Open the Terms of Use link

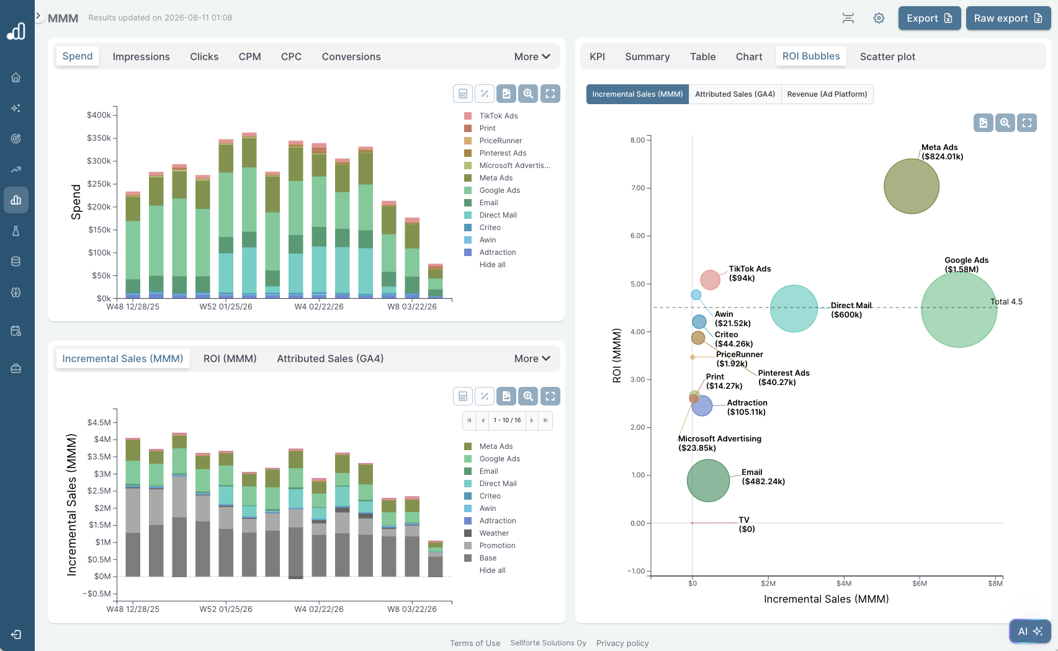pos(475,643)
